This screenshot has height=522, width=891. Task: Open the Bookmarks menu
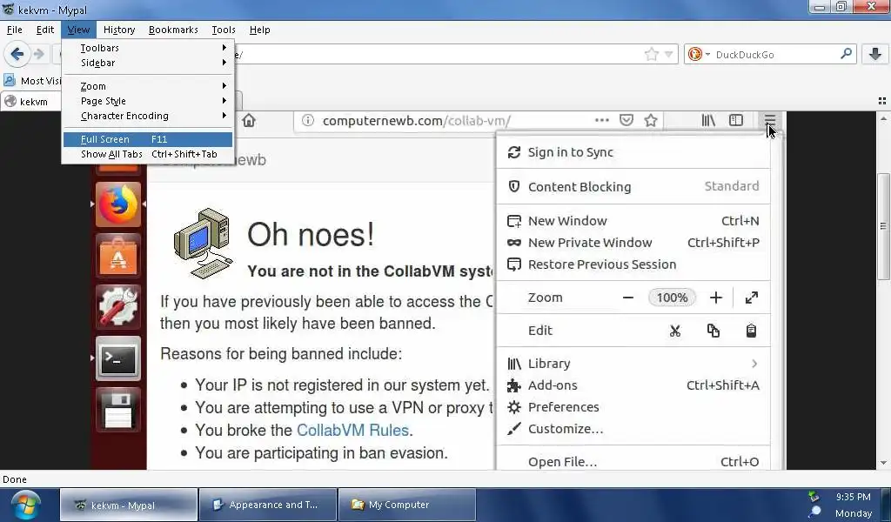tap(173, 30)
